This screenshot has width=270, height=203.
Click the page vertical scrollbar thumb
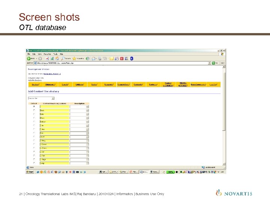pos(224,102)
